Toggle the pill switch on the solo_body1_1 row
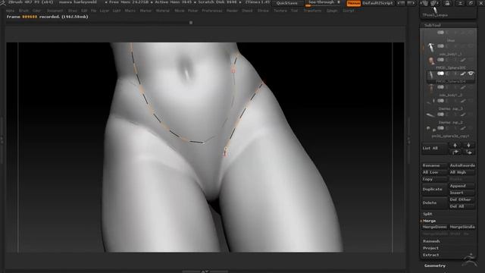This screenshot has height=273, width=485. tap(440, 46)
